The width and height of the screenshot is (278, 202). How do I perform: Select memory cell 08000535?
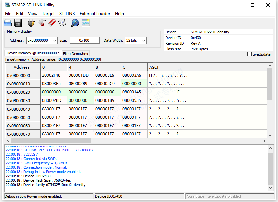click(x=134, y=100)
